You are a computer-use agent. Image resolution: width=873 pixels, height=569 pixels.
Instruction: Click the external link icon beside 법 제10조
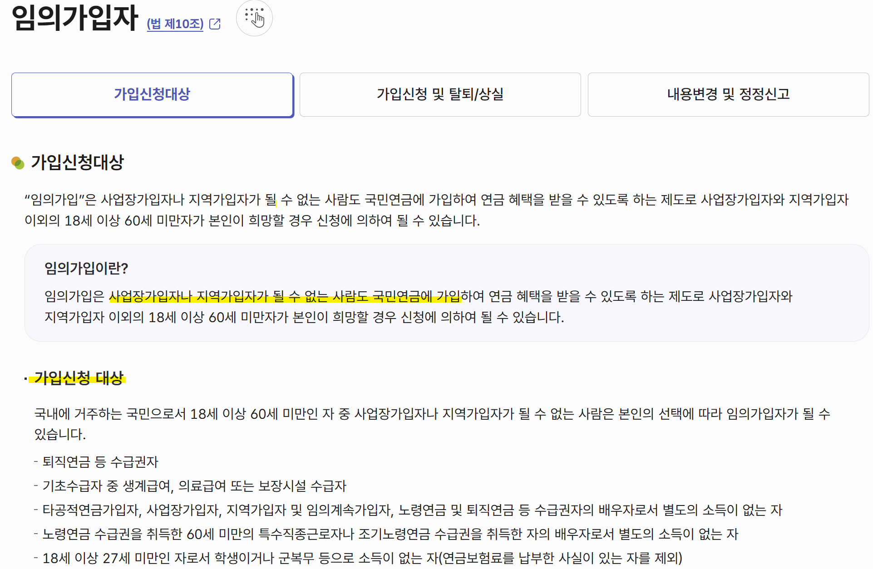click(x=215, y=24)
